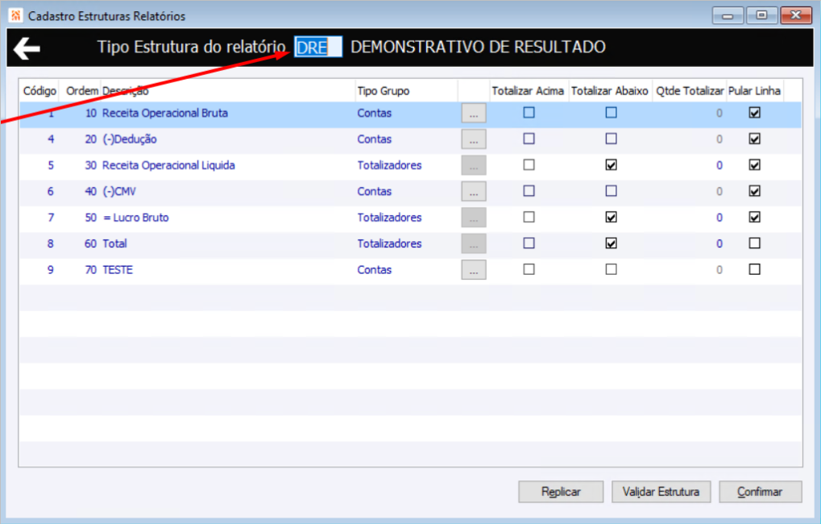Open ellipsis button for TESTE row
821x524 pixels.
(473, 270)
